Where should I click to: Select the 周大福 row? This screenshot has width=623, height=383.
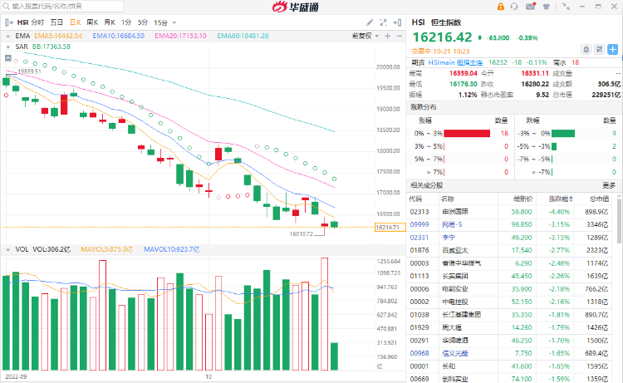[x=511, y=327]
